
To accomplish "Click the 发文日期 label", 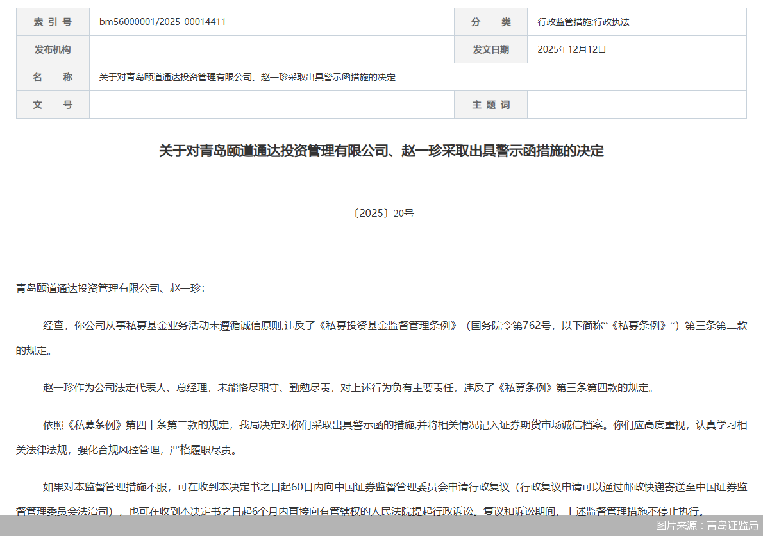I will [x=491, y=49].
